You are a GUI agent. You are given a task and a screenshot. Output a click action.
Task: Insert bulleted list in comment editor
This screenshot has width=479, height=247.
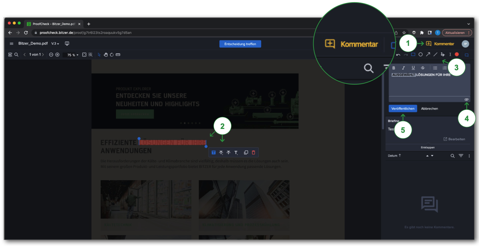435,68
